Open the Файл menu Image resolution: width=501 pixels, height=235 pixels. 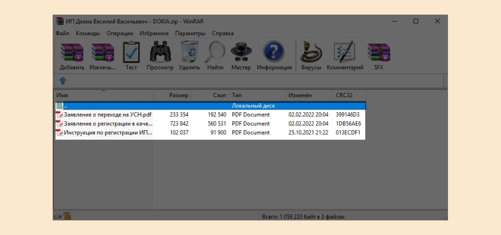[63, 33]
